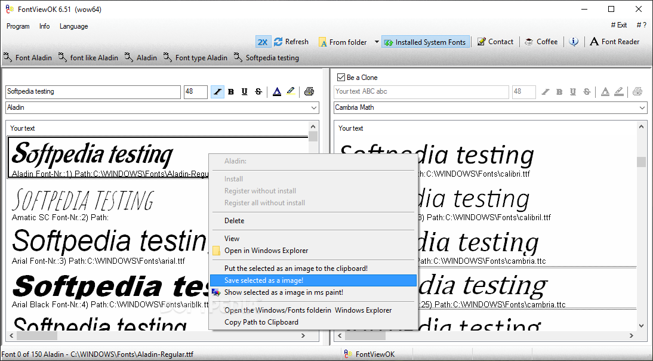The height and width of the screenshot is (361, 653).
Task: Toggle bold in left pane
Action: click(x=231, y=92)
